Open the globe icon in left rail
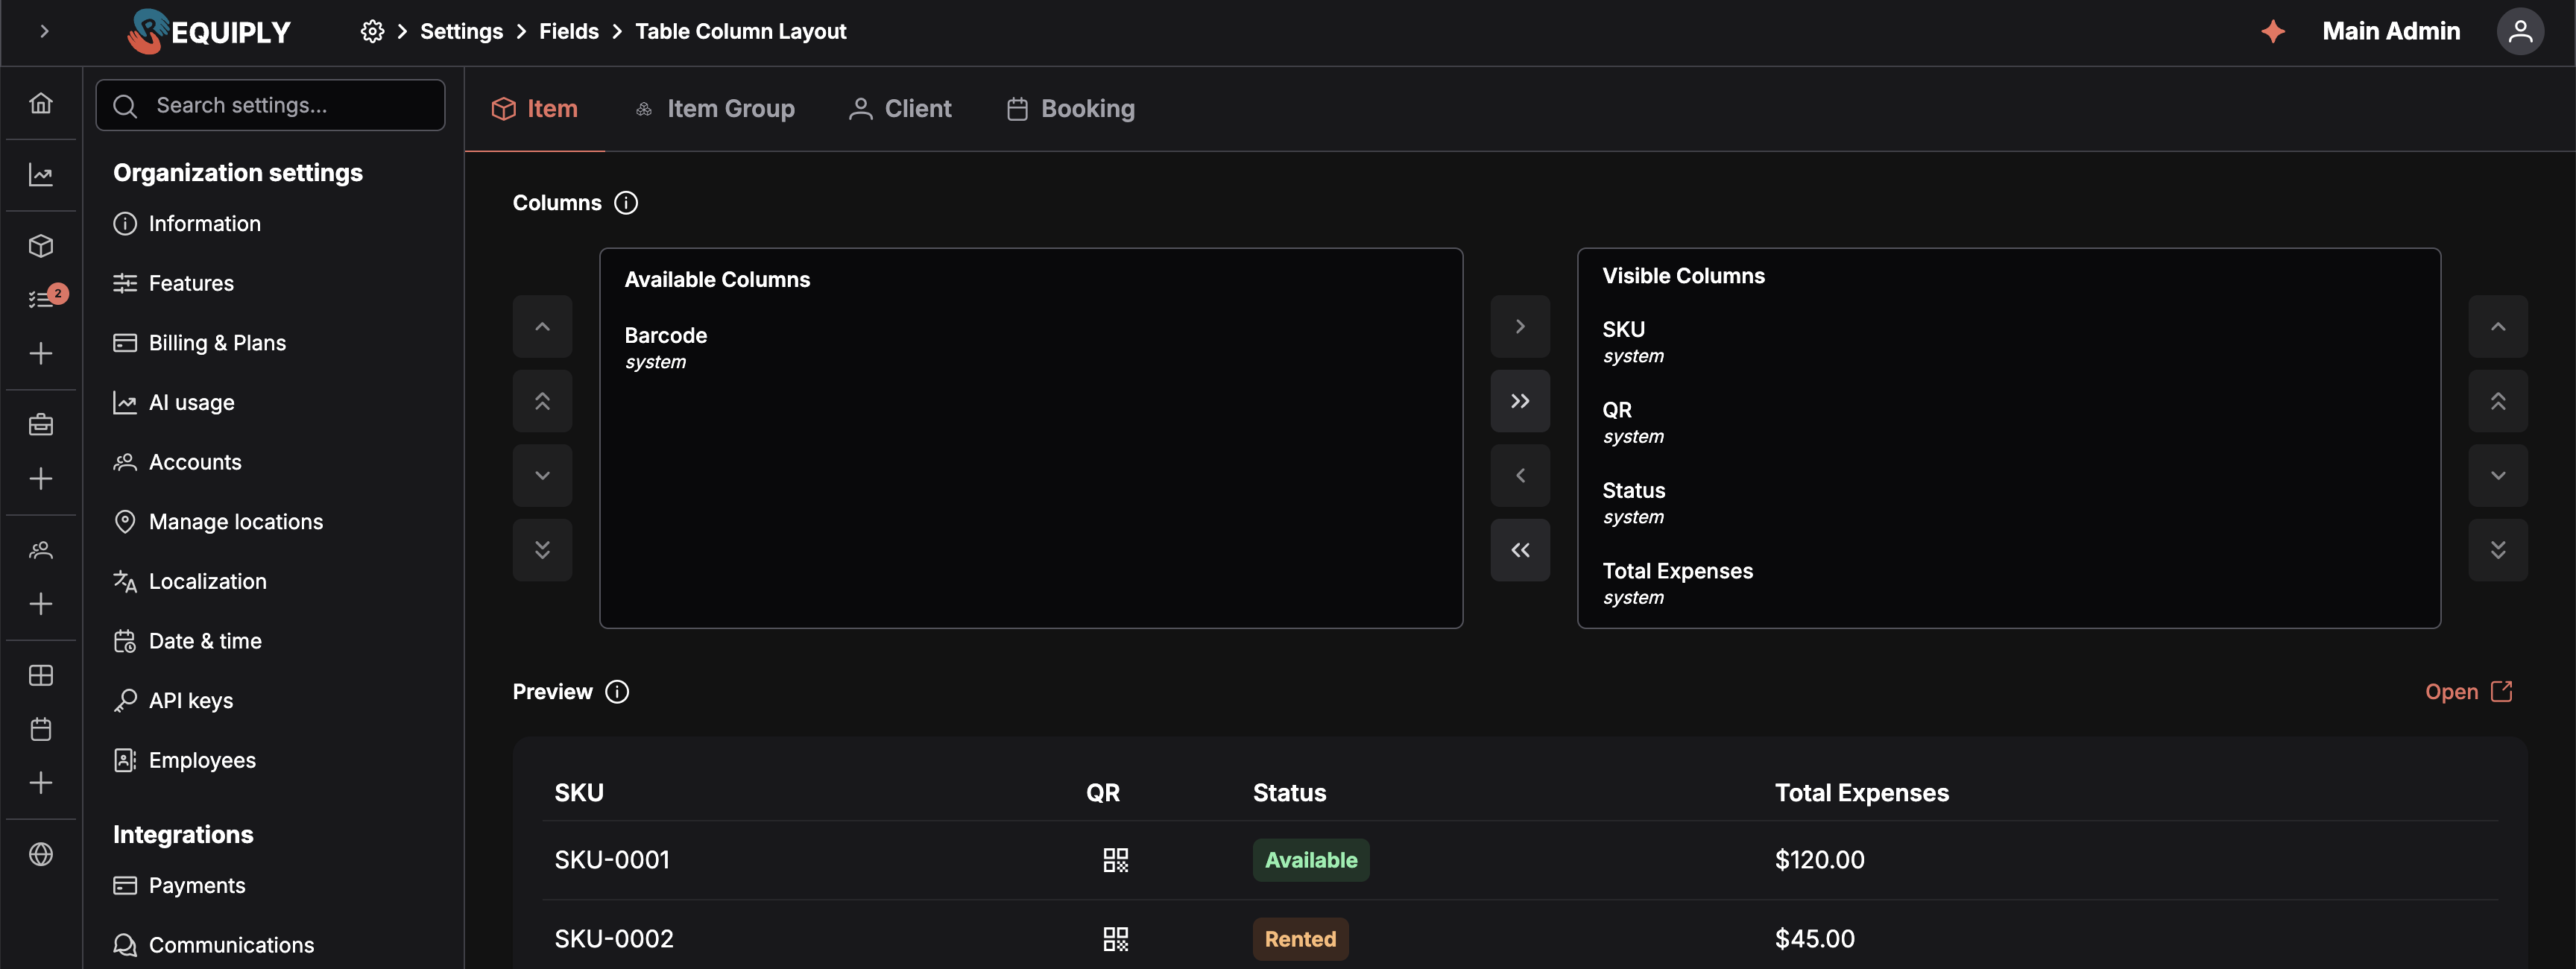2576x969 pixels. (41, 854)
